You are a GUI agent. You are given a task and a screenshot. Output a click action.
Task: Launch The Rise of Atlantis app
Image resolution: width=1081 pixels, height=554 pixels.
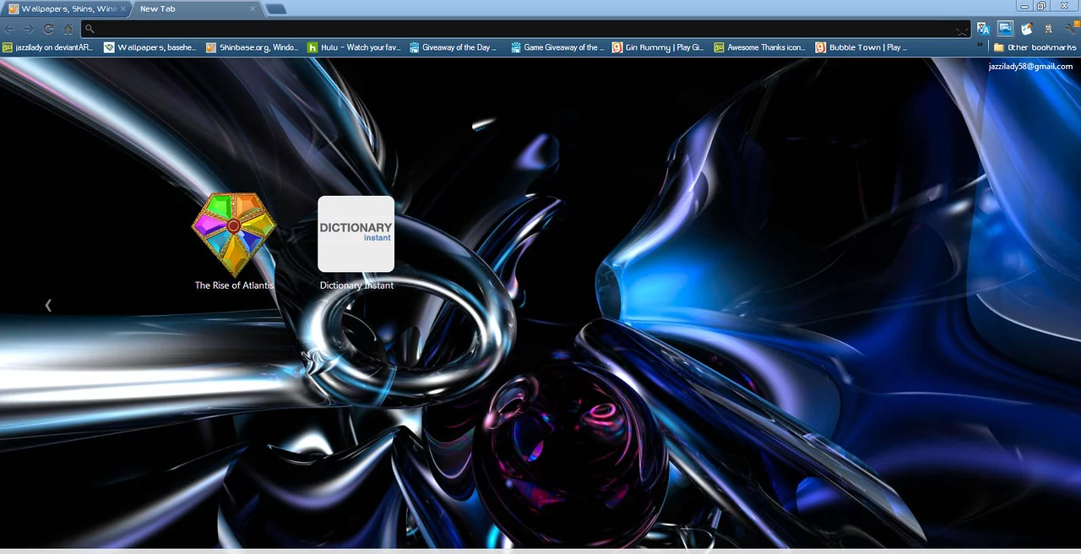(x=234, y=235)
